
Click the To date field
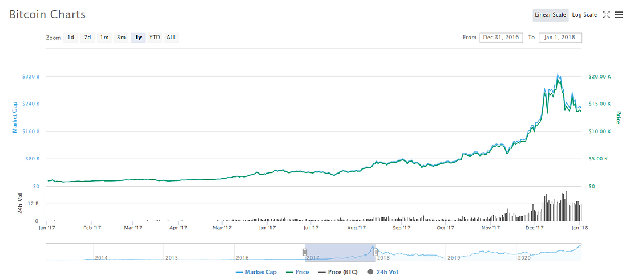(560, 38)
